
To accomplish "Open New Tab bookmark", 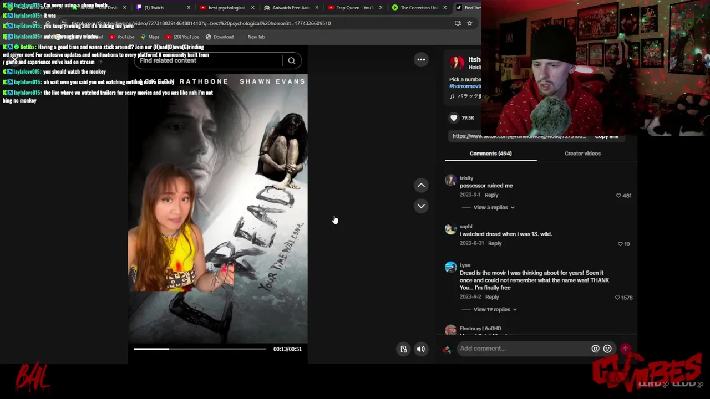I will click(x=256, y=37).
